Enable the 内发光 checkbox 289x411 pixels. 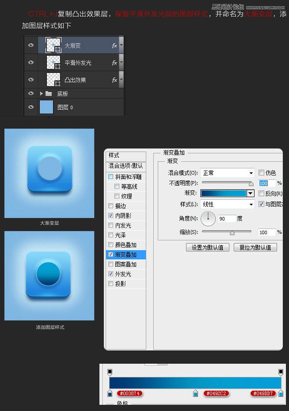click(110, 225)
